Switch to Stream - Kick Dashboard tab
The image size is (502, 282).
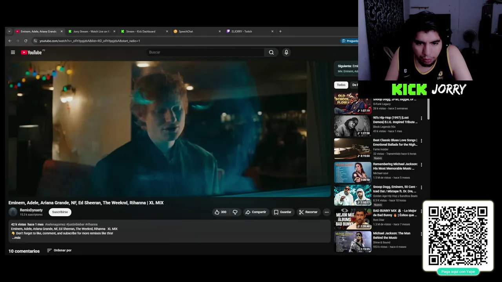click(x=144, y=31)
